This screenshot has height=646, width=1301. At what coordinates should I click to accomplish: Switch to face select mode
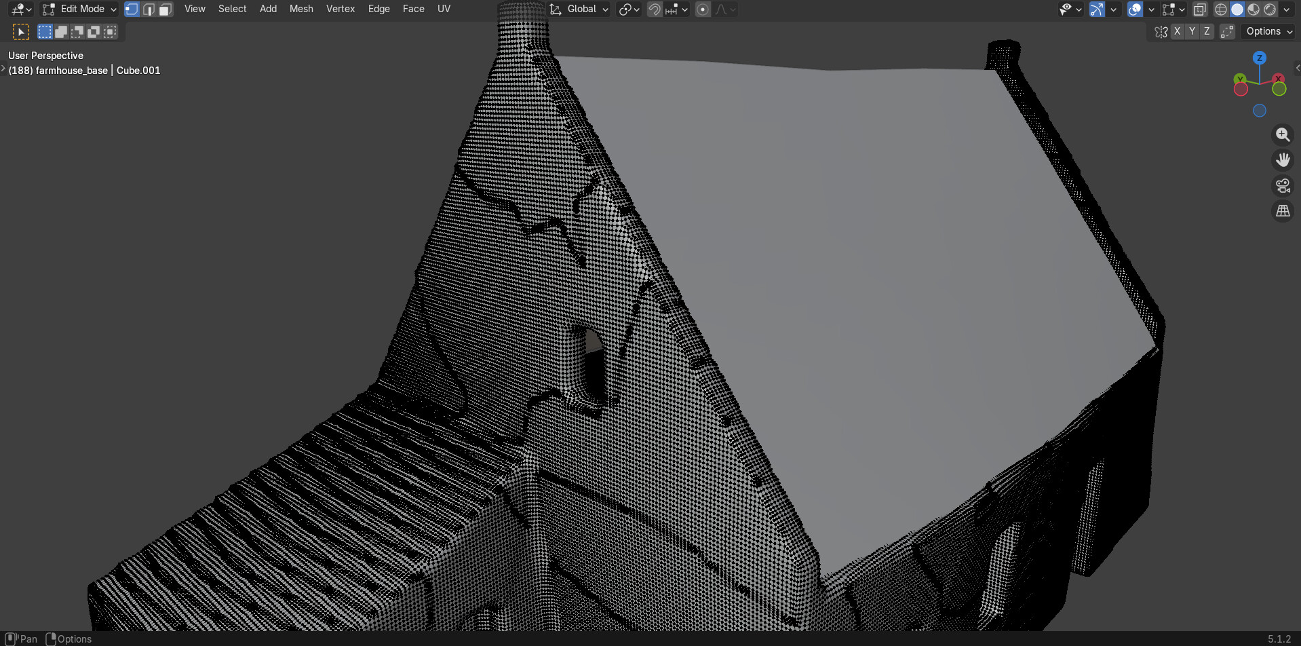click(x=165, y=9)
